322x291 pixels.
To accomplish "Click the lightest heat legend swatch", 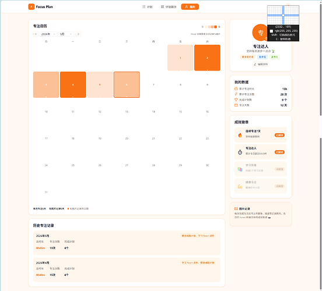I will [x=206, y=27].
